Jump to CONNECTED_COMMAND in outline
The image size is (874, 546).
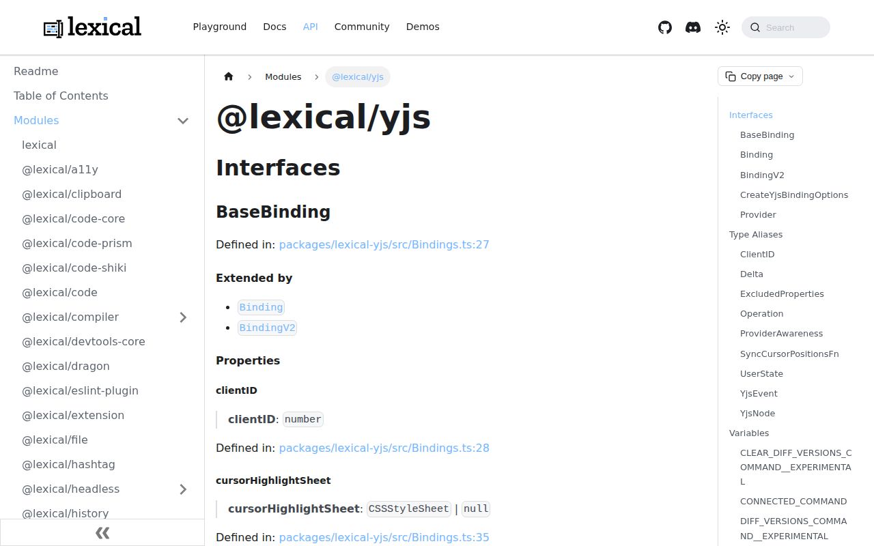[793, 501]
